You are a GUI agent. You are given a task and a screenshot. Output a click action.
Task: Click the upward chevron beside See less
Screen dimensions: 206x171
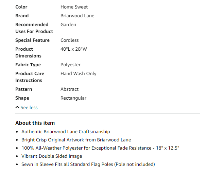pyautogui.click(x=17, y=107)
